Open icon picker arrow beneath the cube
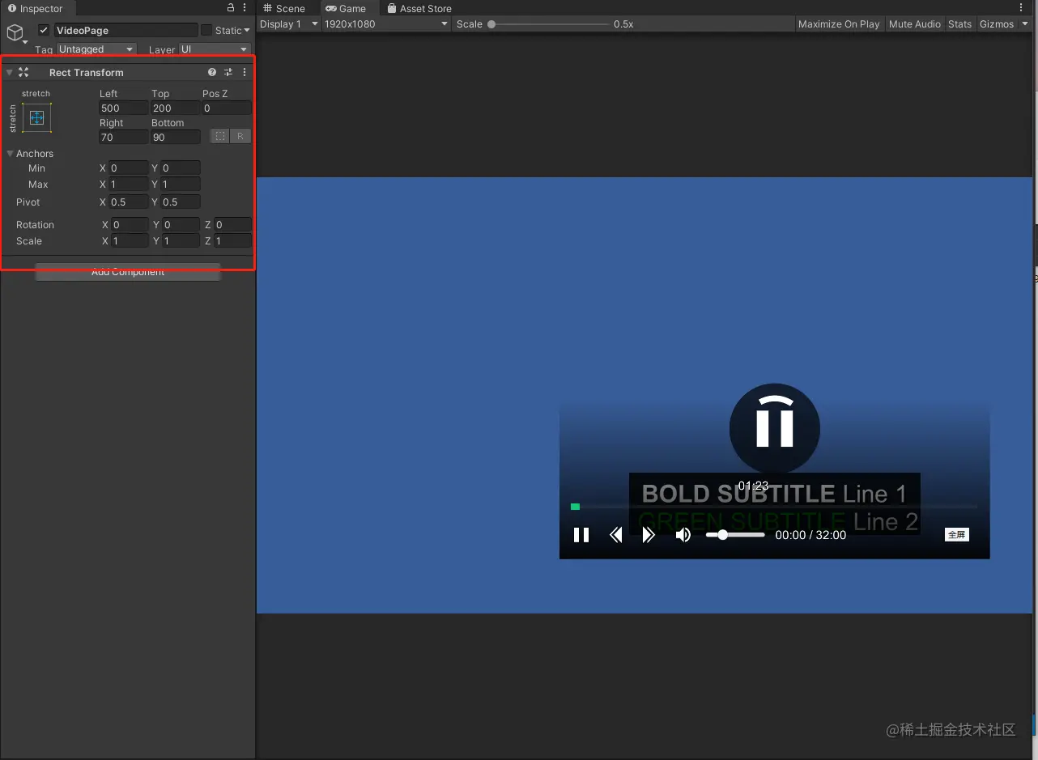 pyautogui.click(x=24, y=42)
